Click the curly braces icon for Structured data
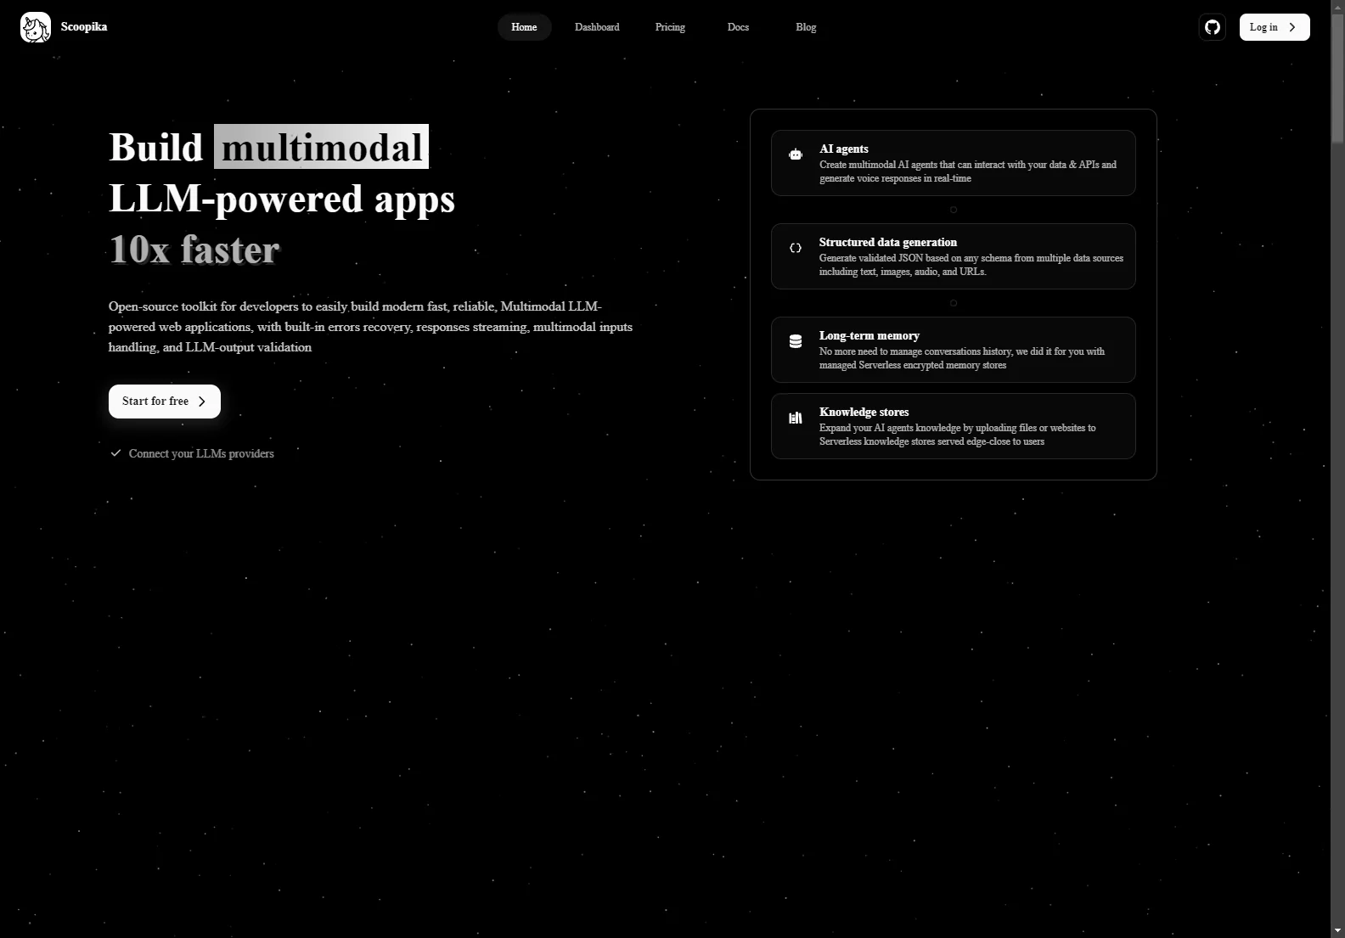The width and height of the screenshot is (1345, 938). [x=796, y=248]
